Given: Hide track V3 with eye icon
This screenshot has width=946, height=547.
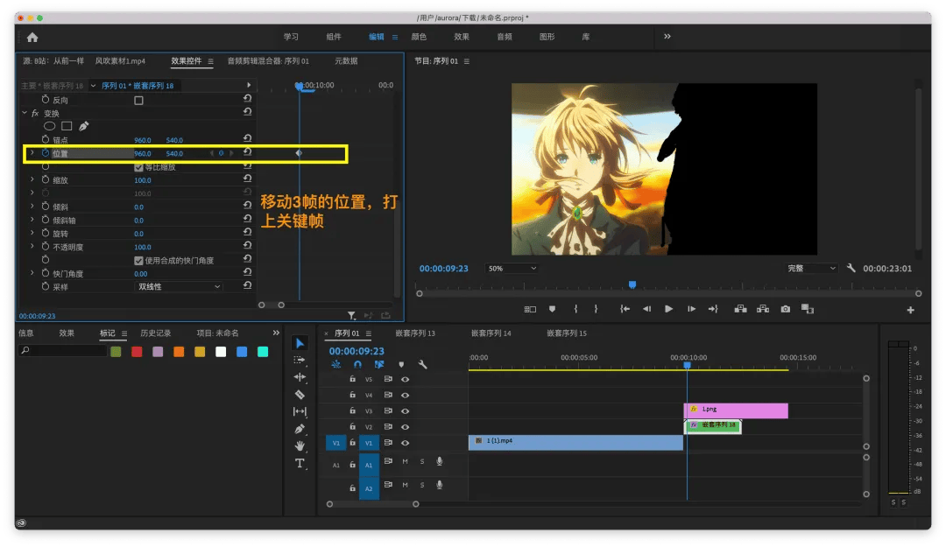Looking at the screenshot, I should (406, 410).
